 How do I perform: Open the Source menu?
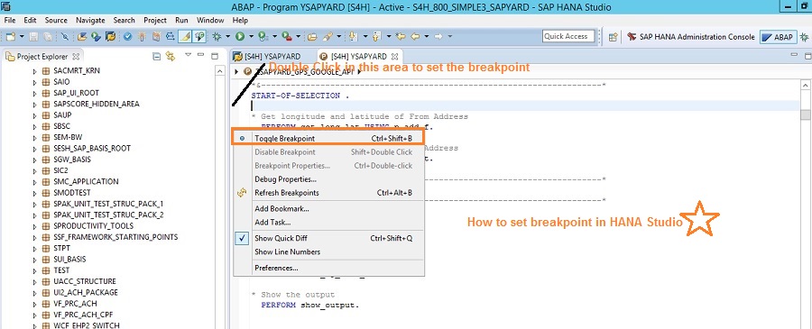56,20
